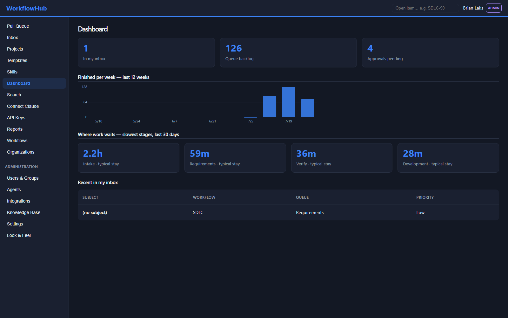The height and width of the screenshot is (318, 508).
Task: Click the Low priority cell
Action: pos(420,212)
